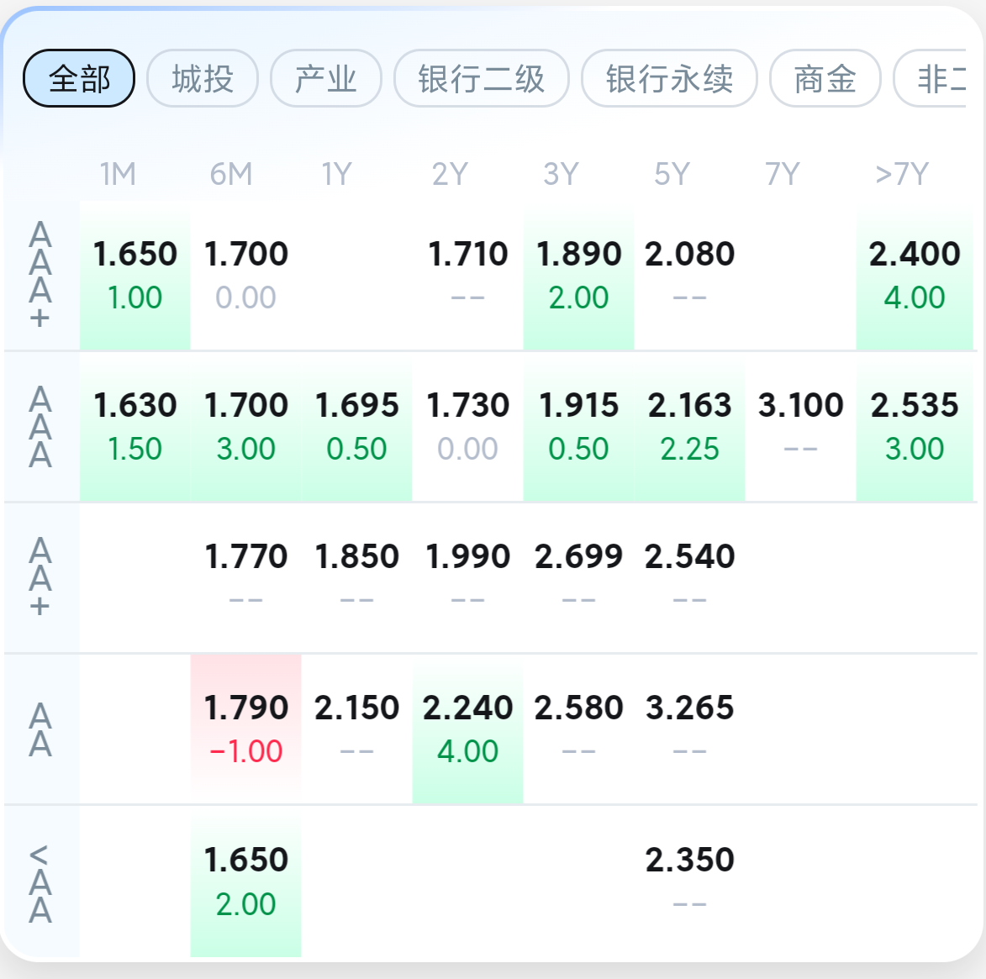
Task: Select the 全部 filter tab
Action: point(79,79)
